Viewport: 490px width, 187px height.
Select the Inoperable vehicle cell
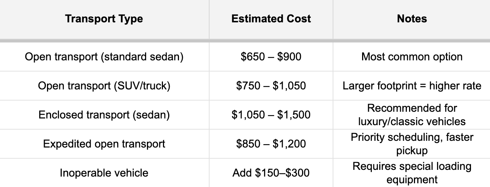coord(104,173)
